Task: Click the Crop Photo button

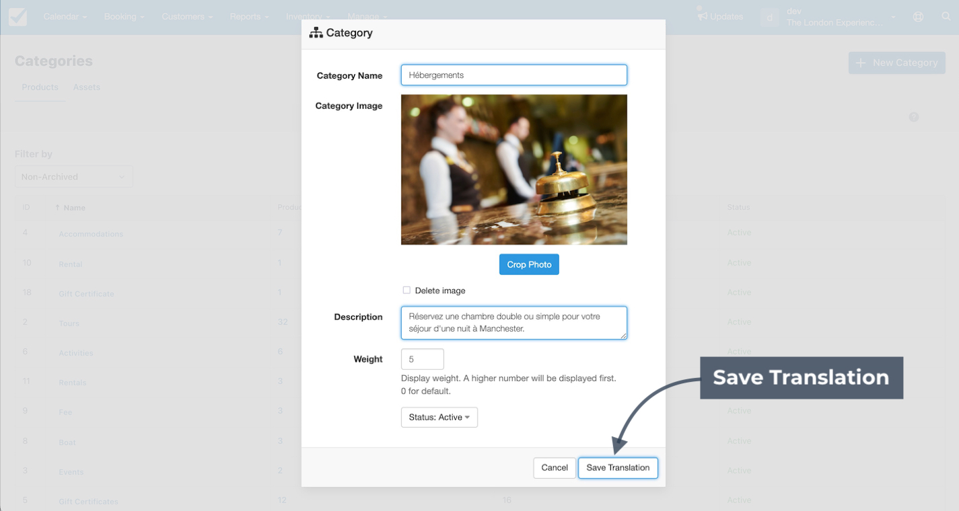Action: click(529, 264)
